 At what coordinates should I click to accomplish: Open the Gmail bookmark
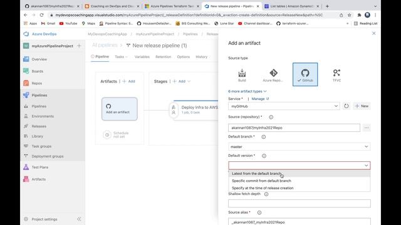click(x=48, y=24)
